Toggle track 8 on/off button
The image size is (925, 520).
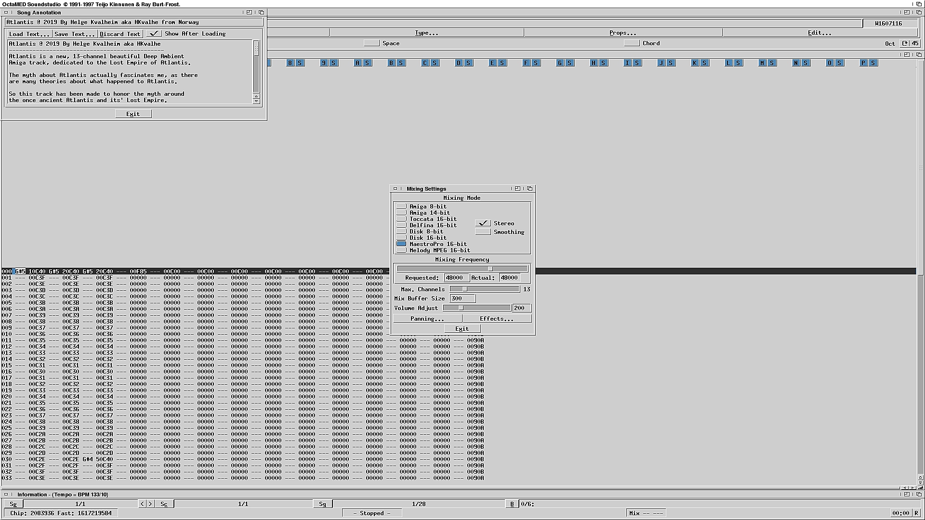(290, 63)
